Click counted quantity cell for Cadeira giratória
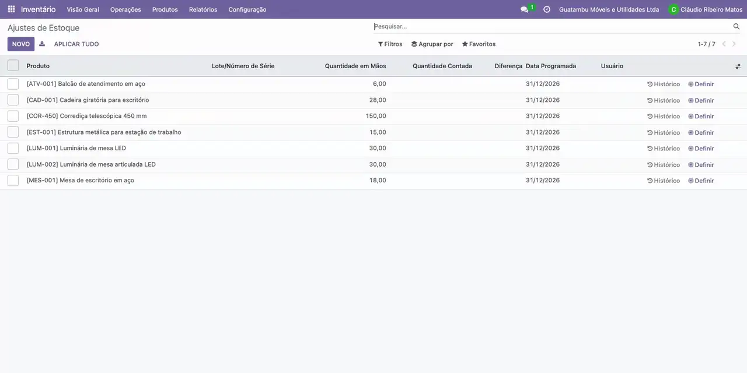The image size is (747, 373). (432, 100)
